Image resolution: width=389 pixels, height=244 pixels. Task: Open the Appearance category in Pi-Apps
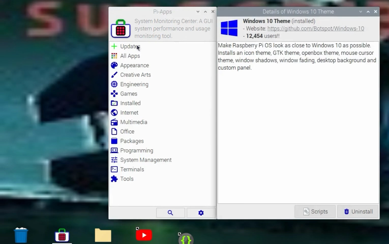(x=134, y=65)
